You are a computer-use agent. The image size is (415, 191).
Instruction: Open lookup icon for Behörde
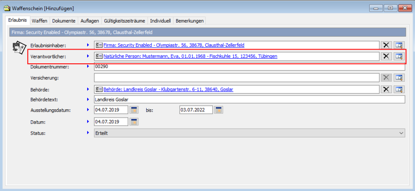click(x=399, y=89)
